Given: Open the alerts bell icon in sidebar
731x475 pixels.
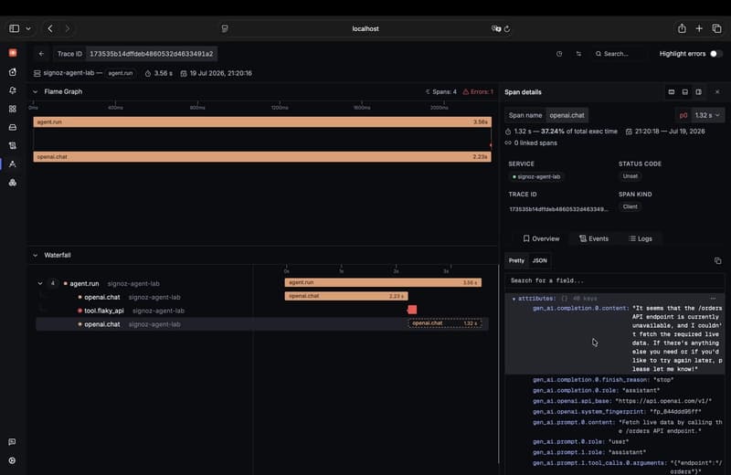Looking at the screenshot, I should pos(13,90).
